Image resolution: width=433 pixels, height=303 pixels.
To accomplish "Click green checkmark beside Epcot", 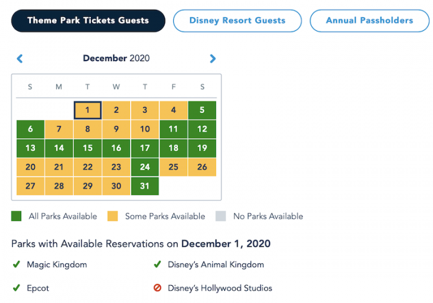I will coord(17,288).
